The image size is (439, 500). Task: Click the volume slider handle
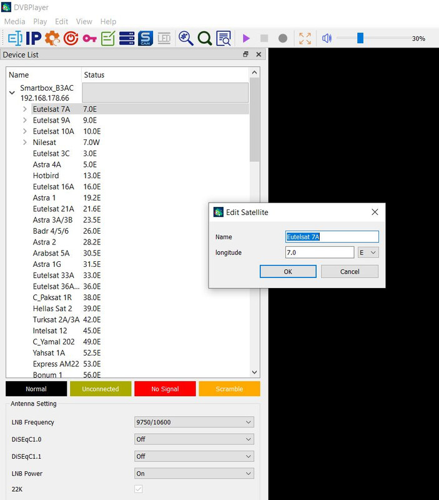[360, 38]
